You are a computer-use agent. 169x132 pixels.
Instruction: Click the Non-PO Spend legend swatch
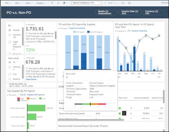pyautogui.click(x=89, y=32)
